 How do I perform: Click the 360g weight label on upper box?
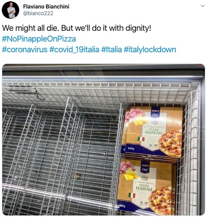(x=131, y=148)
